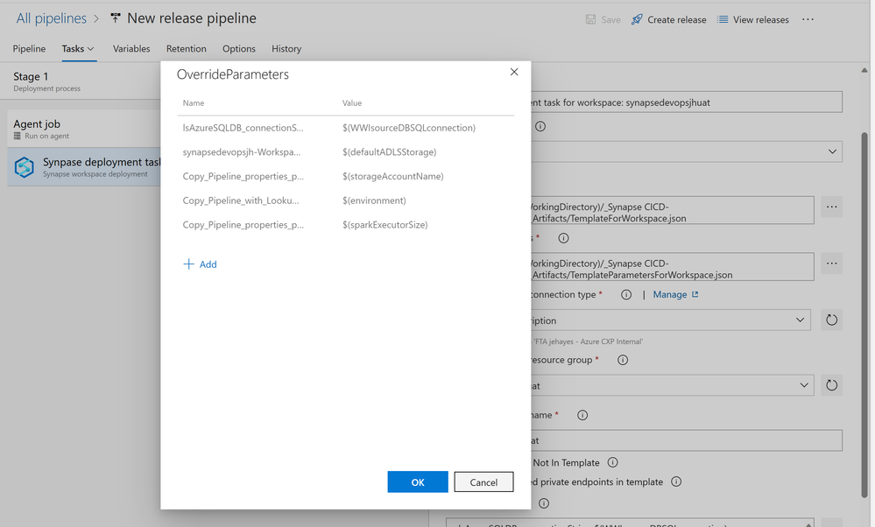The height and width of the screenshot is (527, 875).
Task: Click the Save button
Action: pyautogui.click(x=603, y=19)
